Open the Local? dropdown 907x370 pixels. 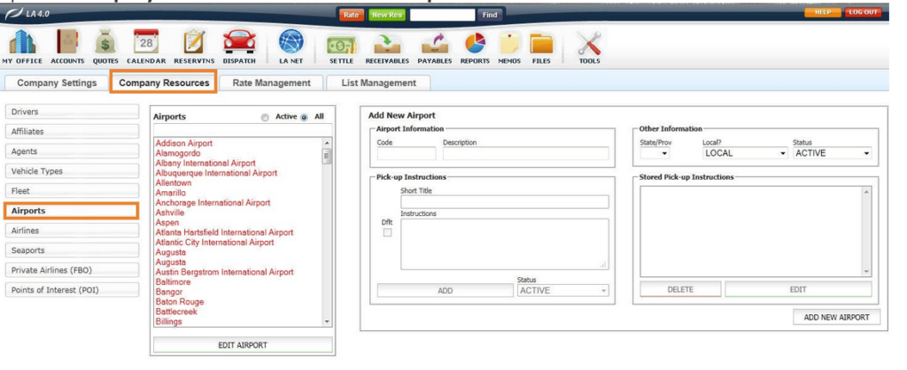tap(744, 153)
